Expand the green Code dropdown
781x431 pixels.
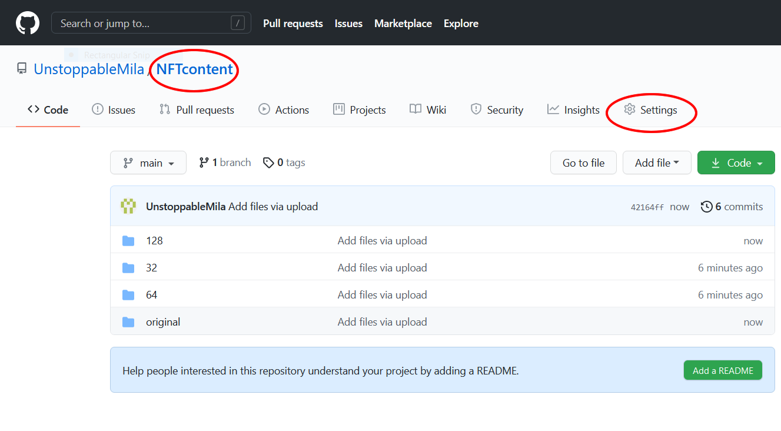pyautogui.click(x=736, y=163)
